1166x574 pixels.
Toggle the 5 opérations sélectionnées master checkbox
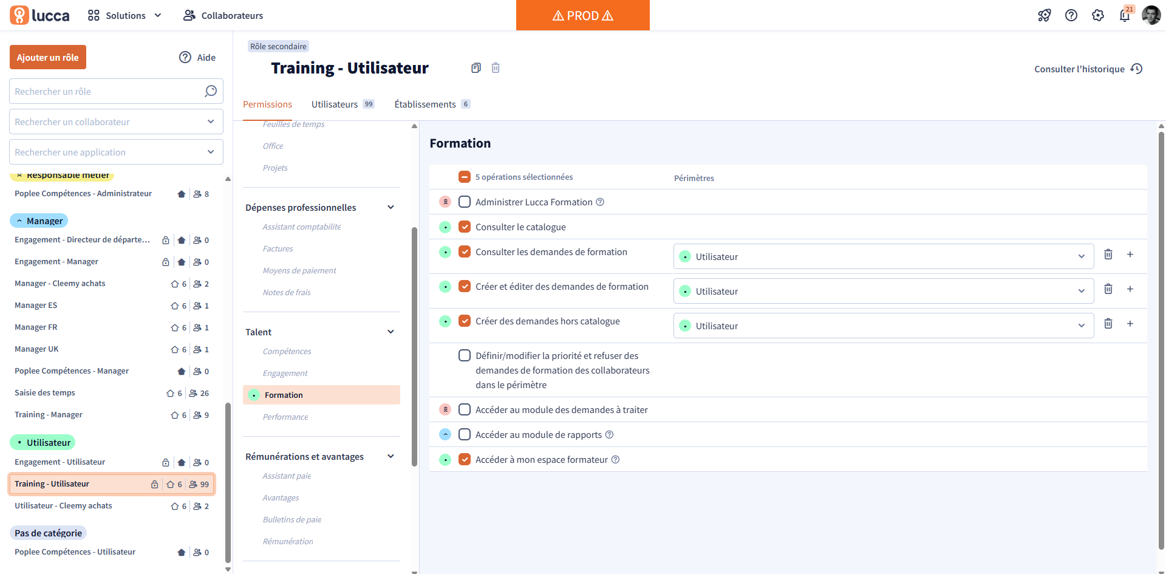465,177
